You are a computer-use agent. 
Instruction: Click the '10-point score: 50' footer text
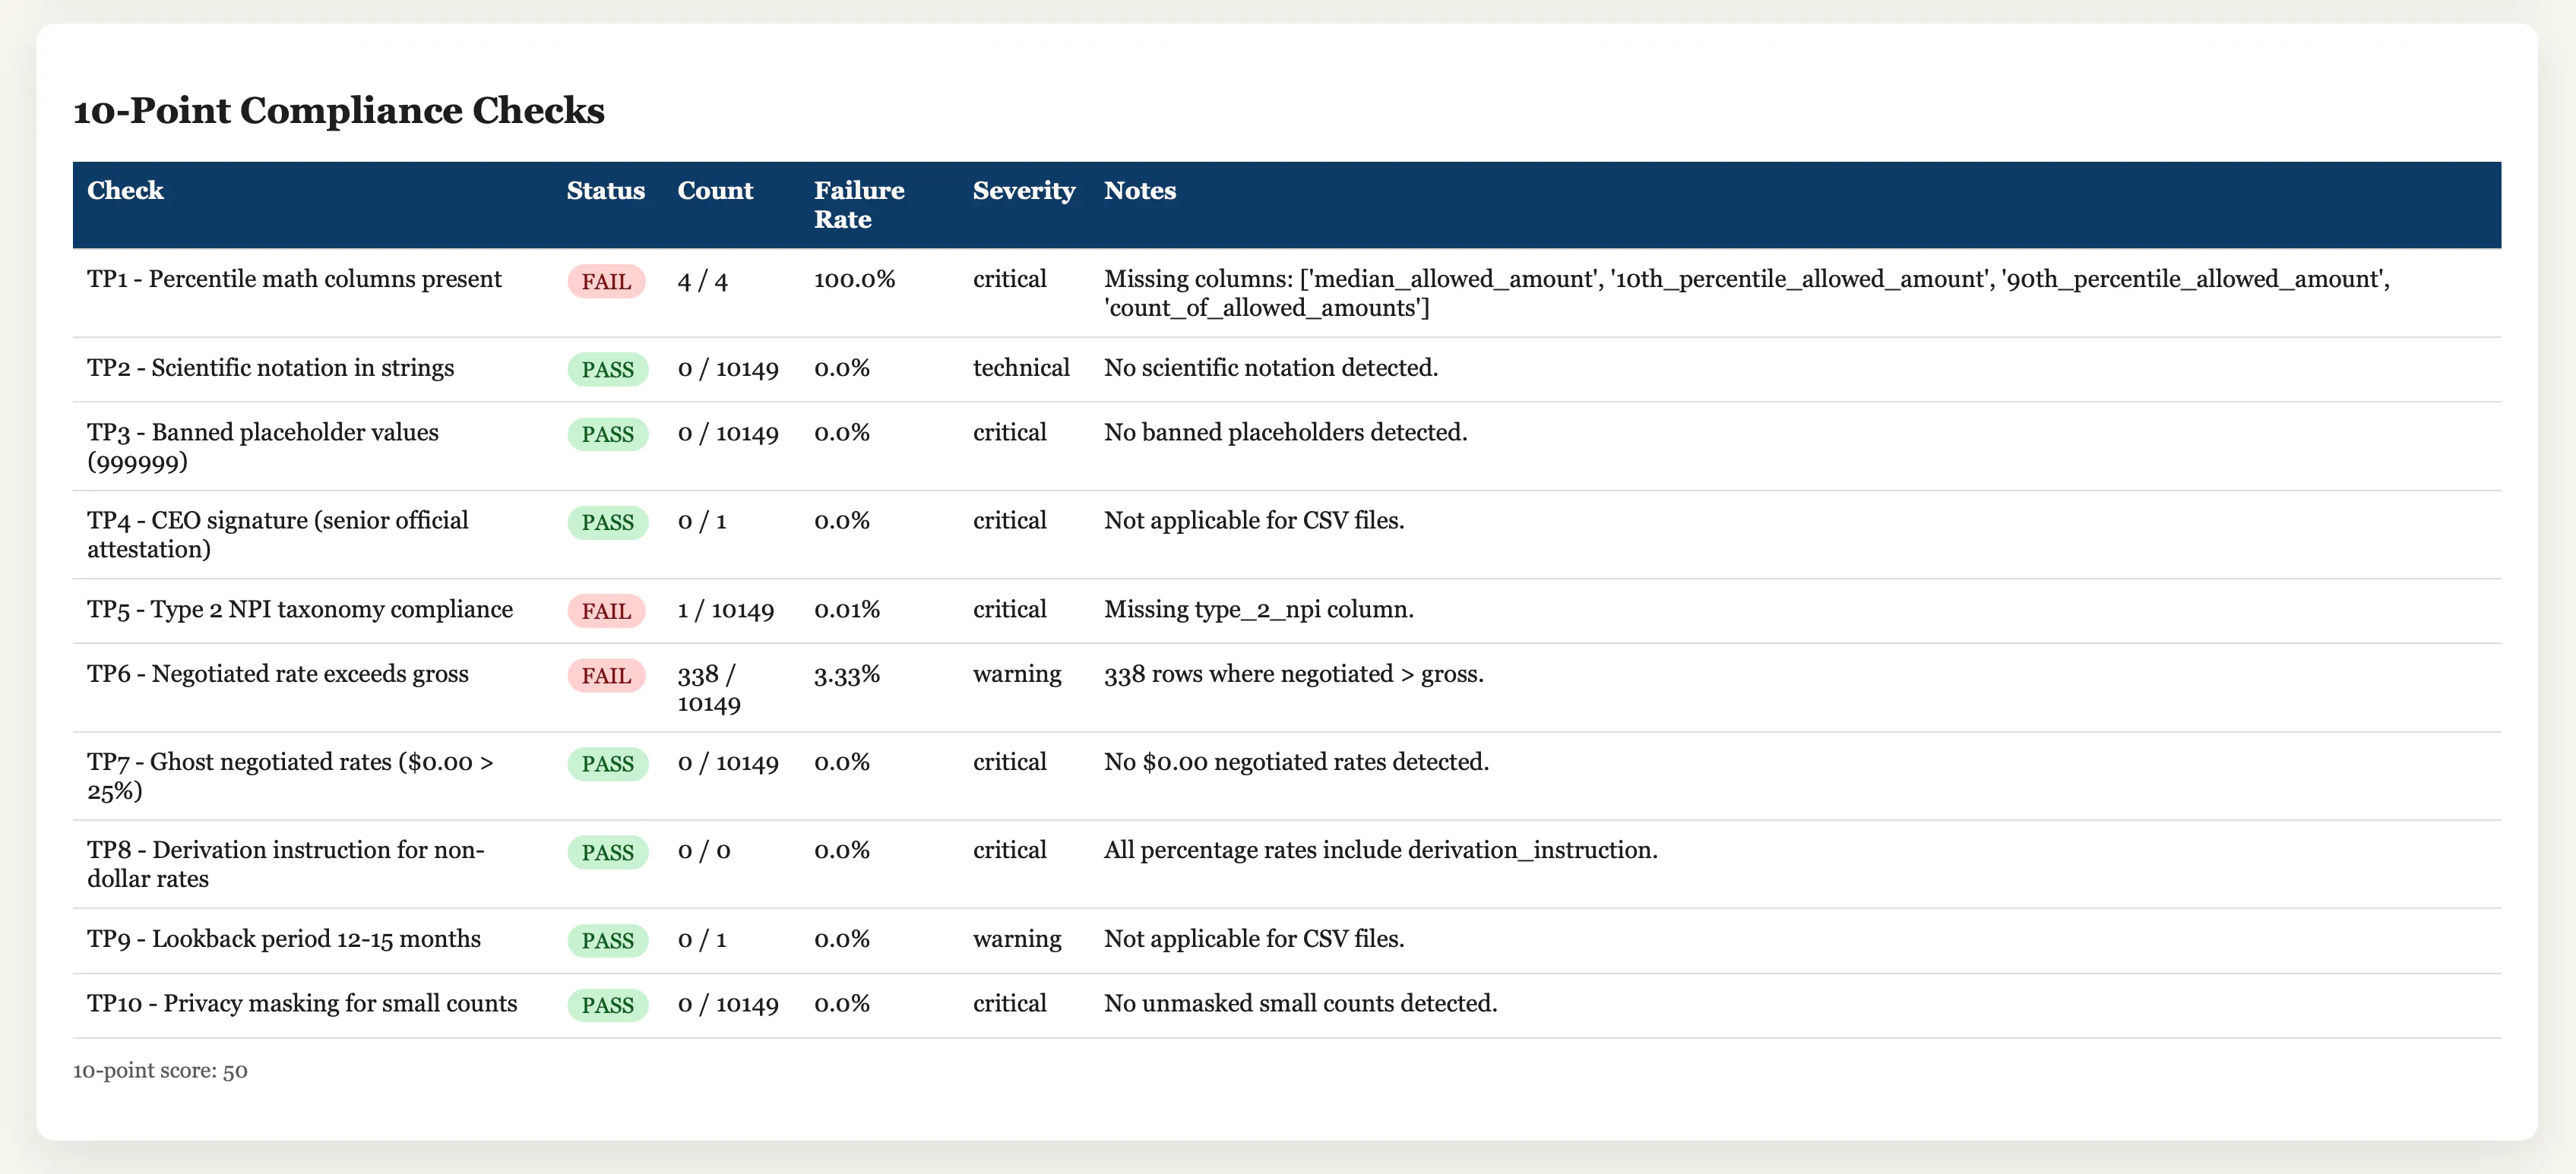coord(160,1070)
